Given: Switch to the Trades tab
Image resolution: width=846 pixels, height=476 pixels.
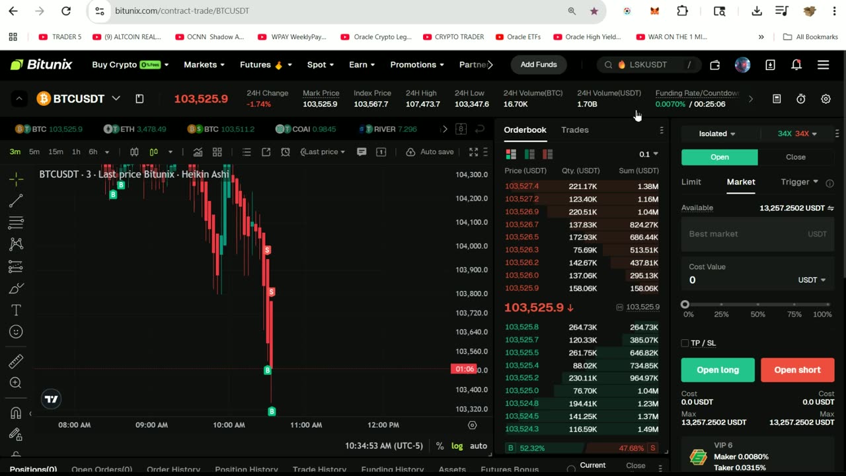Looking at the screenshot, I should tap(574, 130).
